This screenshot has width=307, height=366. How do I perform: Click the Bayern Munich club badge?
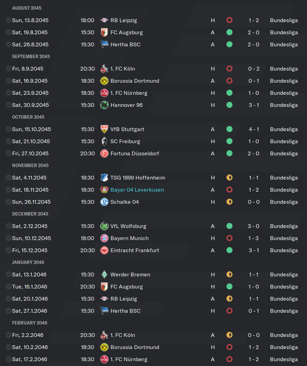(x=104, y=238)
